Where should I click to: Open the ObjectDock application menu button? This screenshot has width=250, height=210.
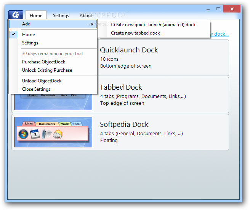(x=16, y=15)
